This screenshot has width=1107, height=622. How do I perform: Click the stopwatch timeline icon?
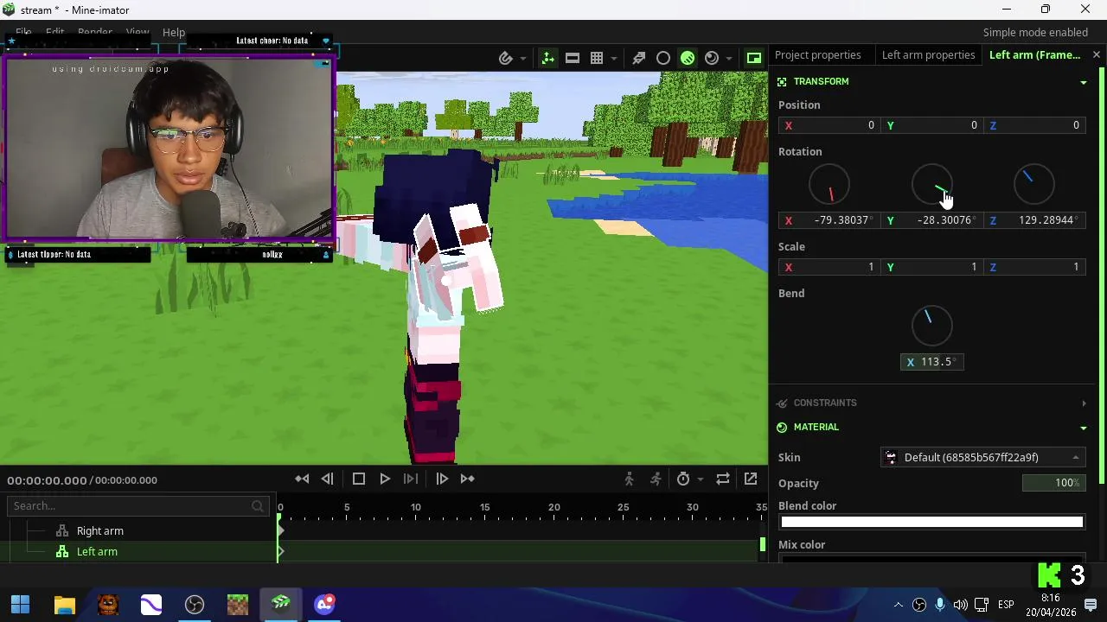683,479
